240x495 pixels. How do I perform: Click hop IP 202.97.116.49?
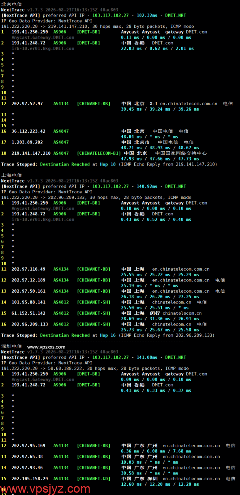pyautogui.click(x=29, y=269)
